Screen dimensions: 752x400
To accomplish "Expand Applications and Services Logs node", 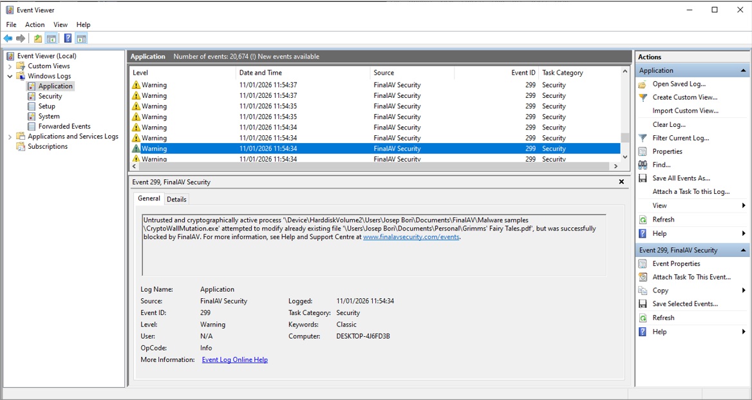I will pyautogui.click(x=10, y=137).
